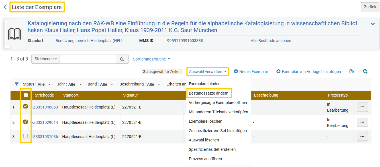Click the blue filter funnel icon
The width and height of the screenshot is (380, 167).
tap(17, 84)
